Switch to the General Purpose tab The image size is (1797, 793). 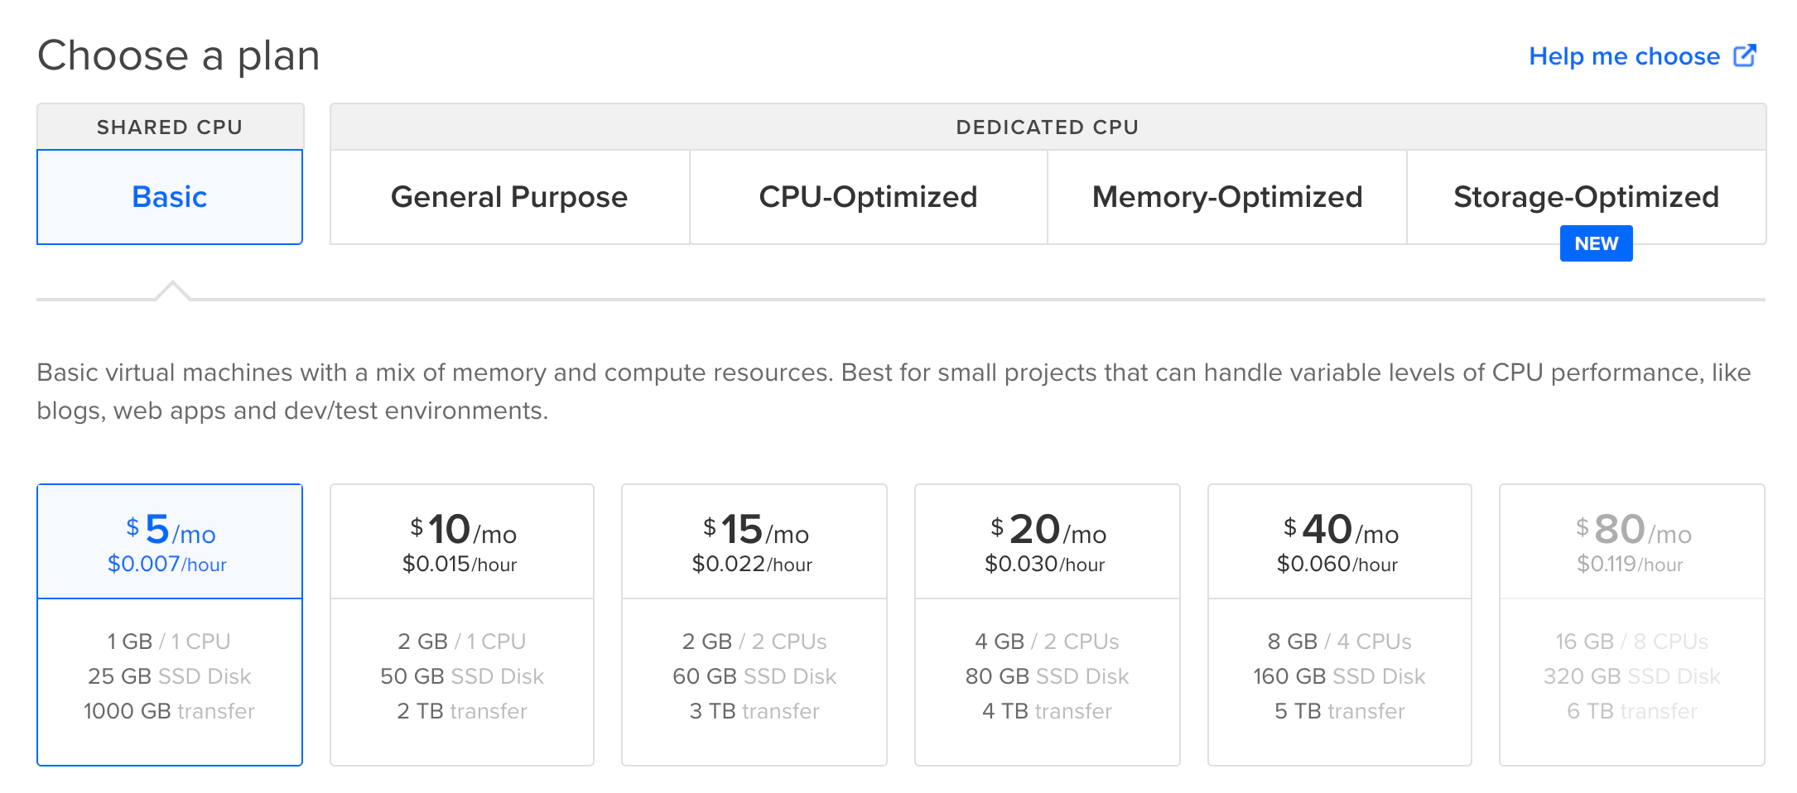[x=509, y=197]
